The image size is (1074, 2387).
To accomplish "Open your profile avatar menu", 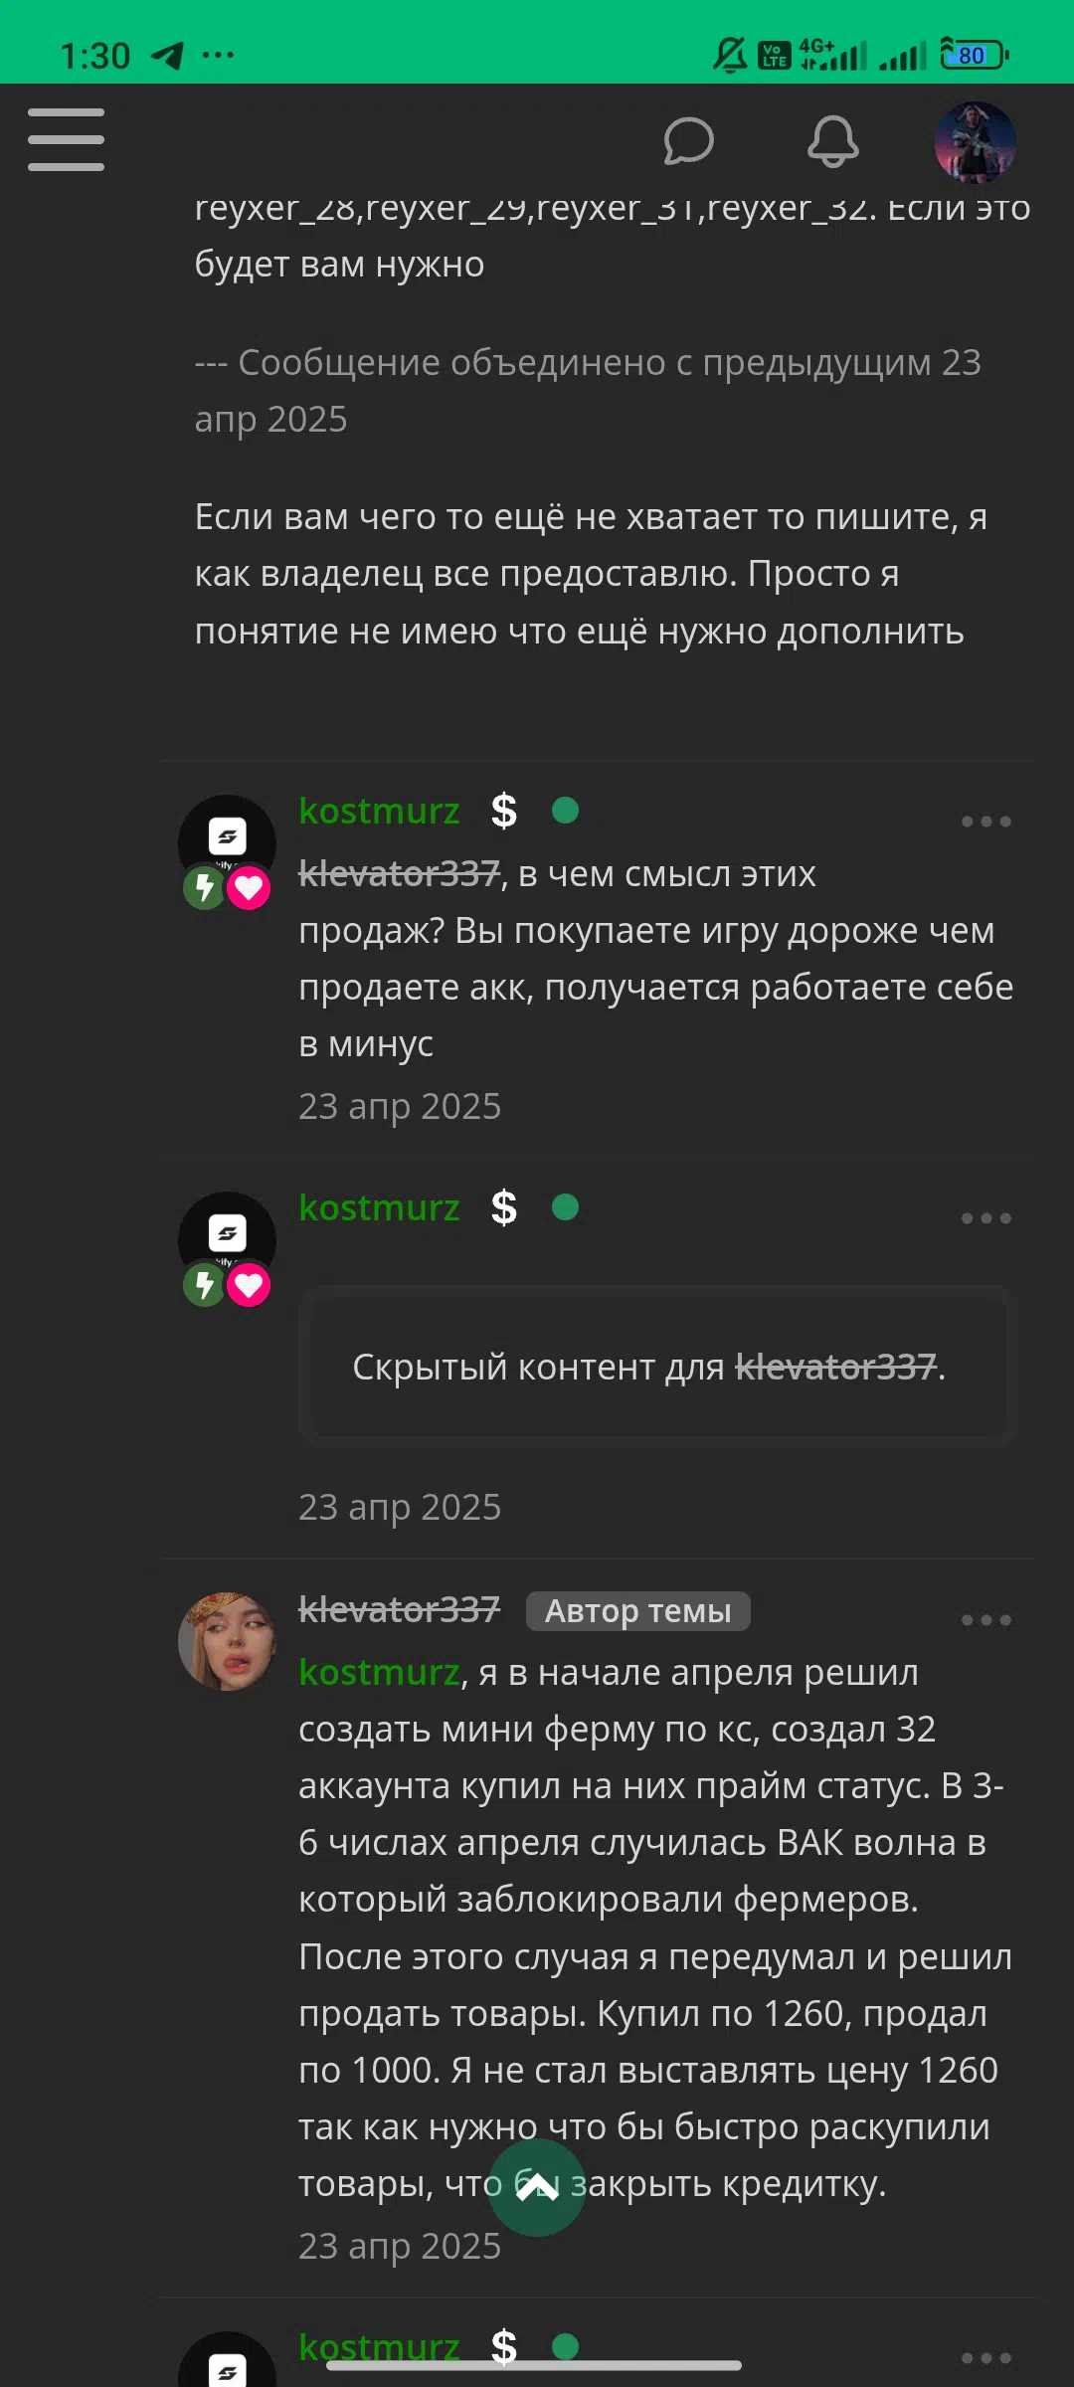I will tap(975, 142).
